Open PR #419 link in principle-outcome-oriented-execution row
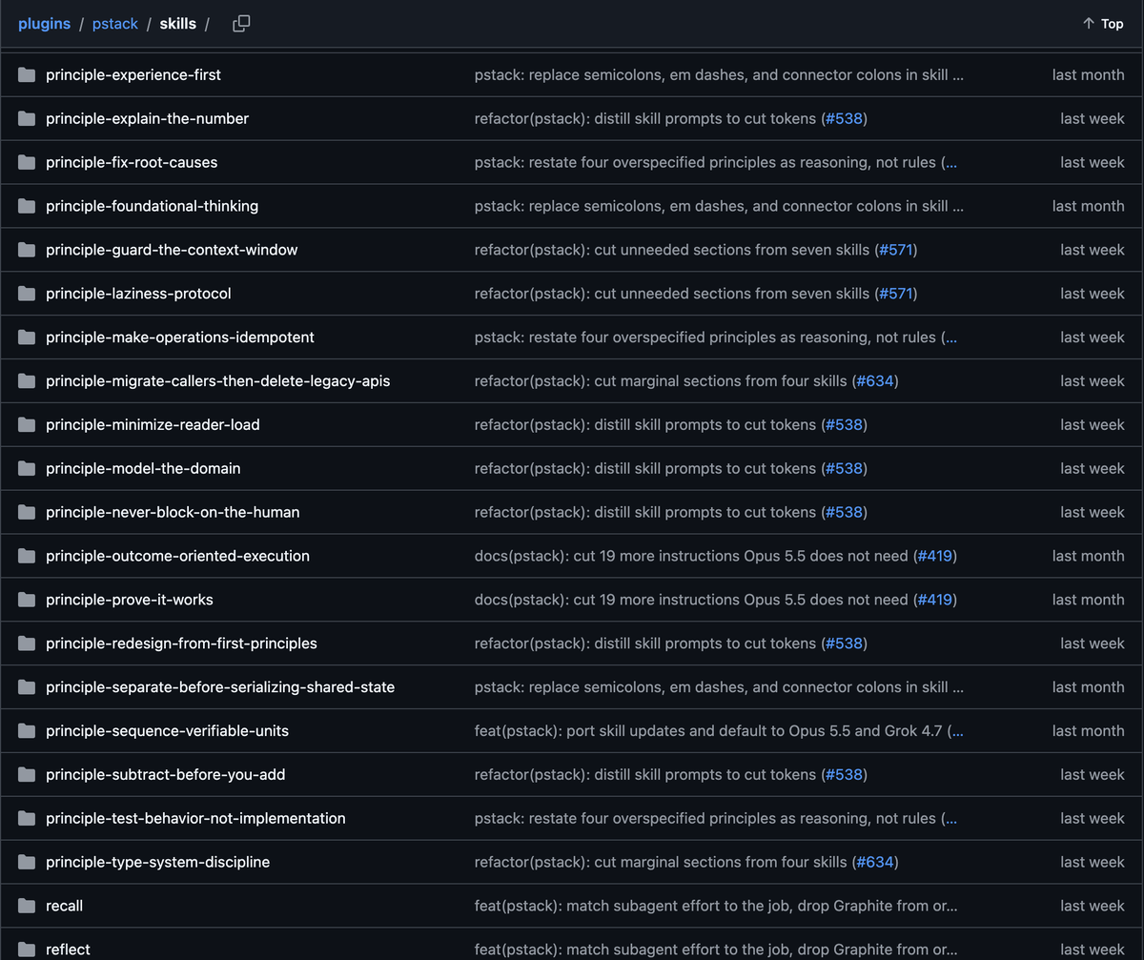 (x=934, y=556)
